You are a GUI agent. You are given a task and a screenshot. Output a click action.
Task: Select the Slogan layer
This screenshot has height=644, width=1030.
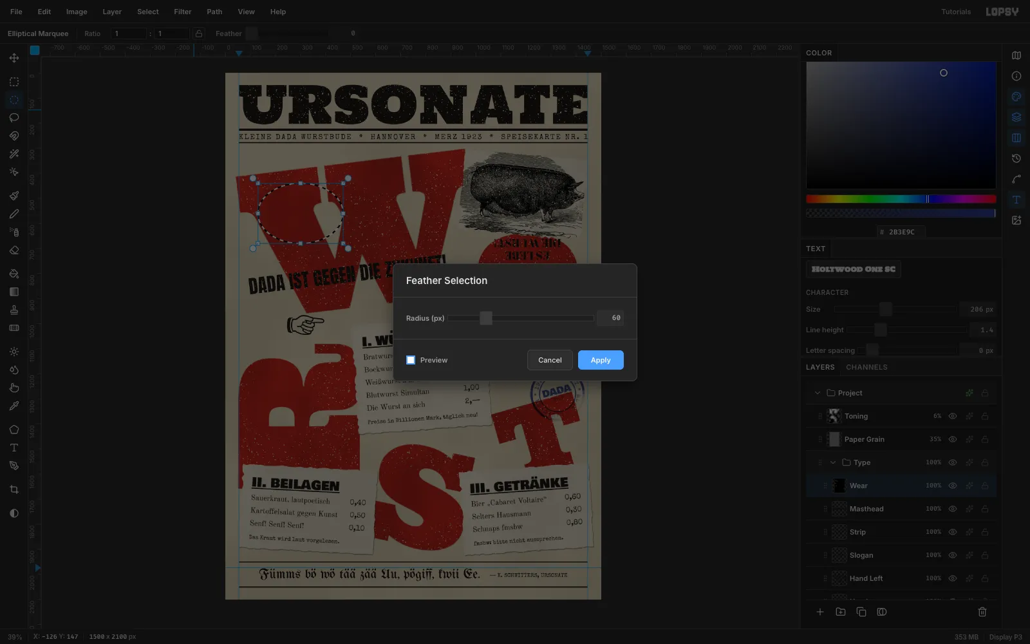coord(901,555)
